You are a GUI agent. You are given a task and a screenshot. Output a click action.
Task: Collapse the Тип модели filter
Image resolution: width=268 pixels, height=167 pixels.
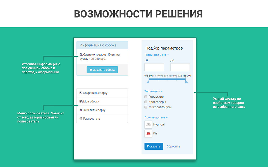153,91
